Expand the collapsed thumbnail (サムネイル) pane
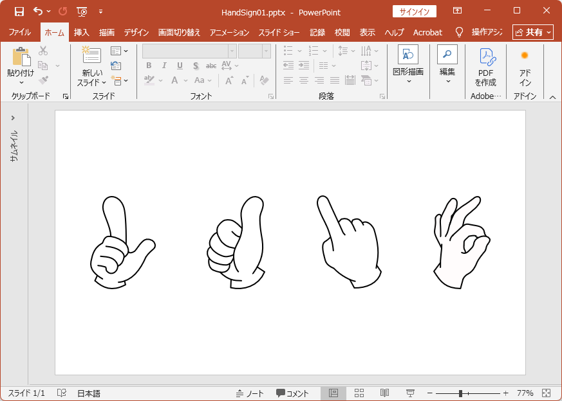Viewport: 562px width, 401px height. click(x=13, y=118)
